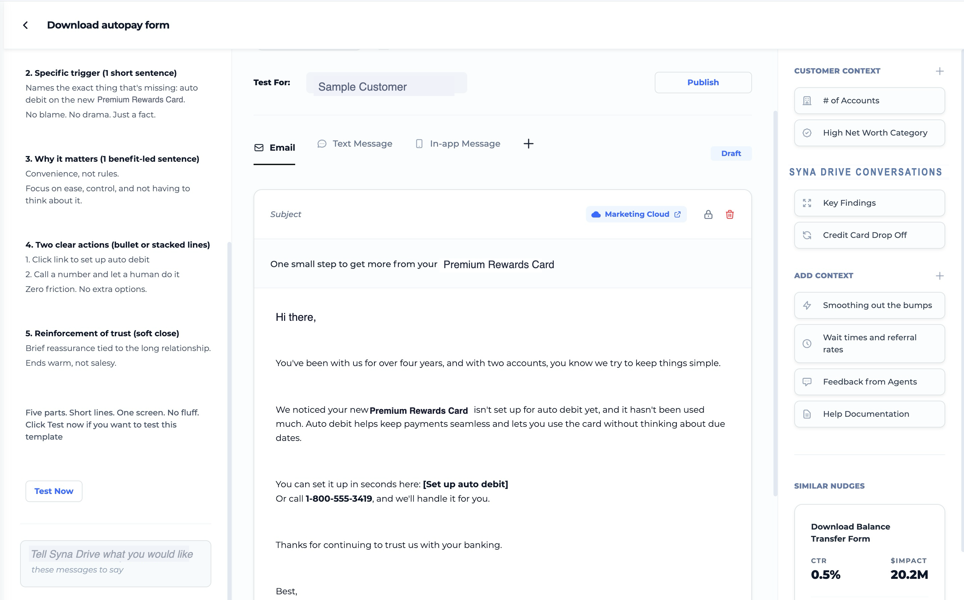Click Premium Rewards Card in the subject line

click(499, 265)
